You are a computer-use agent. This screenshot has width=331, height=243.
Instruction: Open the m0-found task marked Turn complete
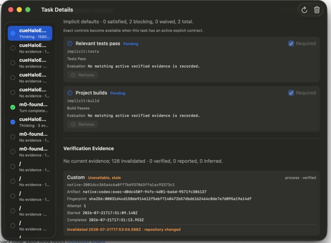pyautogui.click(x=30, y=107)
